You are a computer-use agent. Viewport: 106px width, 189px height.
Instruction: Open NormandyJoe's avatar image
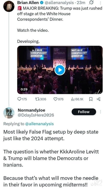[x=9, y=113]
